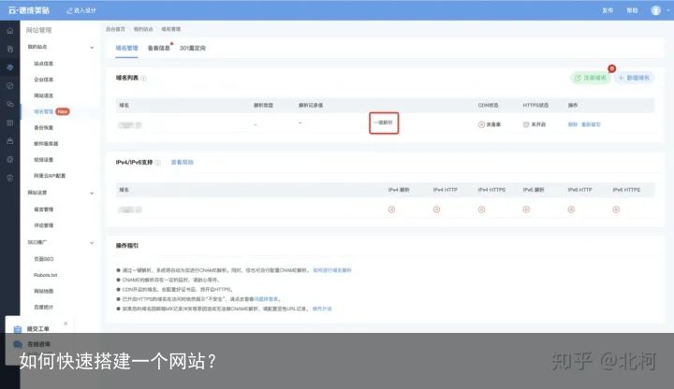Click 发布 in the top bar
This screenshot has width=674, height=389.
pos(608,10)
